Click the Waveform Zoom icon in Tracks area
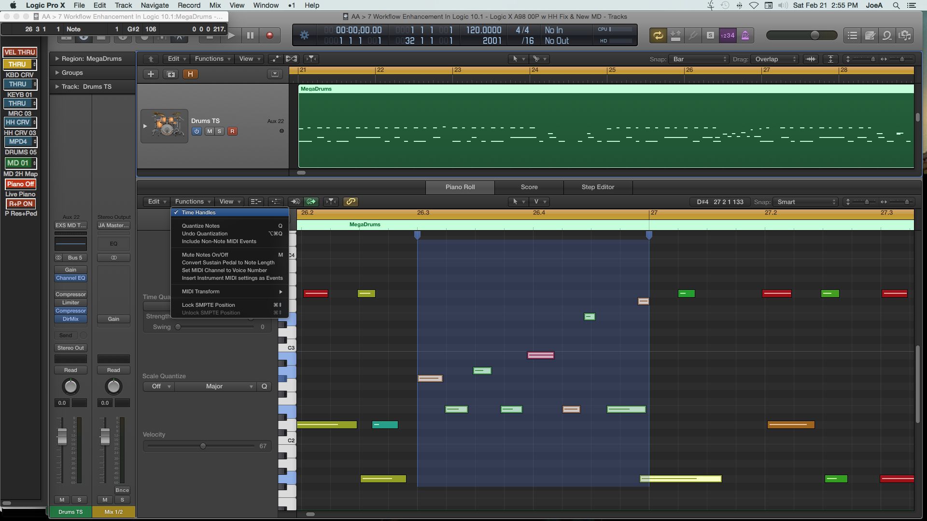Screen dimensions: 927x521 pyautogui.click(x=811, y=59)
